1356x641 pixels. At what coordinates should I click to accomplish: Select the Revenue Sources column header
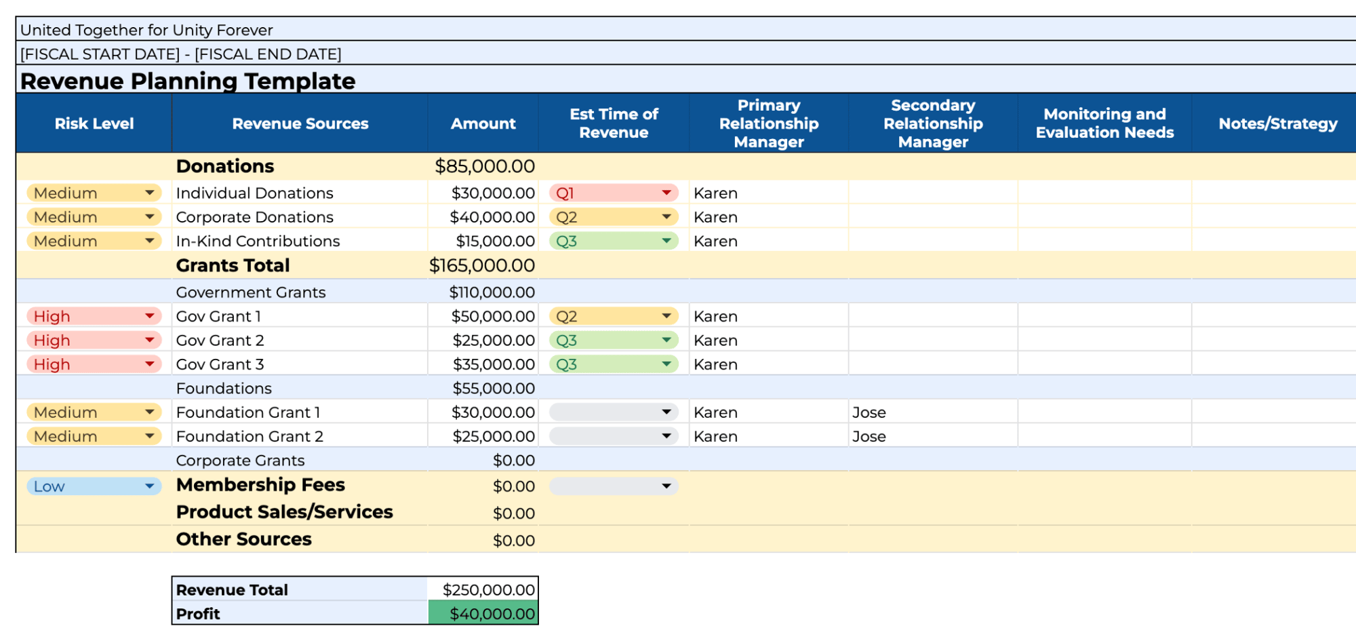coord(300,123)
